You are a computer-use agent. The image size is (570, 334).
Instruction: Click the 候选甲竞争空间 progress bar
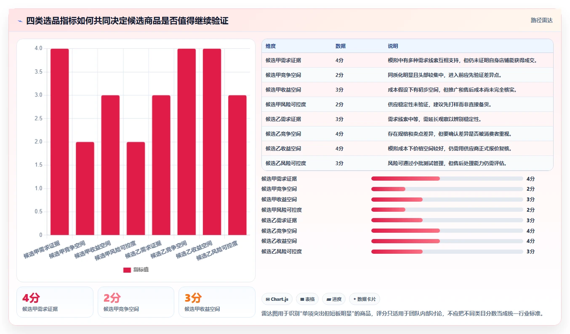coord(447,189)
